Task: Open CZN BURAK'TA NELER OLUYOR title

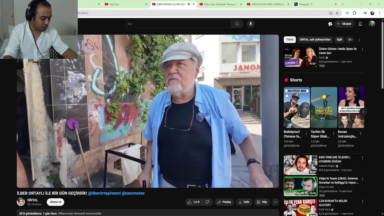Action: (x=333, y=203)
